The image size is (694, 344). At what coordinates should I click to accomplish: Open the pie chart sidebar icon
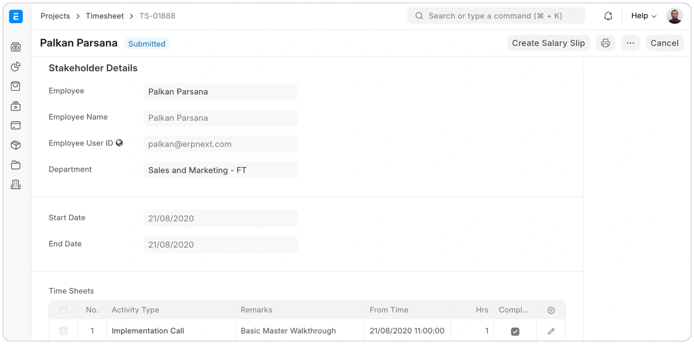point(16,67)
